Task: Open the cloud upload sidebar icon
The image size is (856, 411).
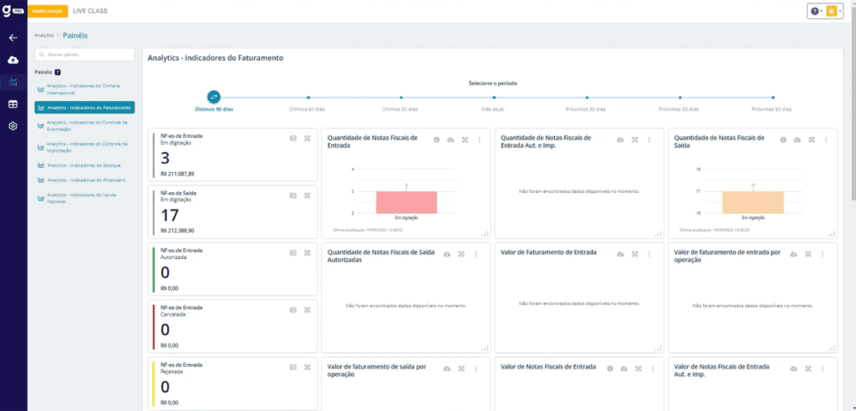Action: point(13,60)
